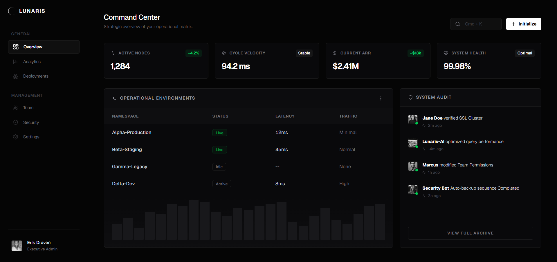This screenshot has width=557, height=262.
Task: Select the Analytics sidebar icon
Action: (16, 62)
